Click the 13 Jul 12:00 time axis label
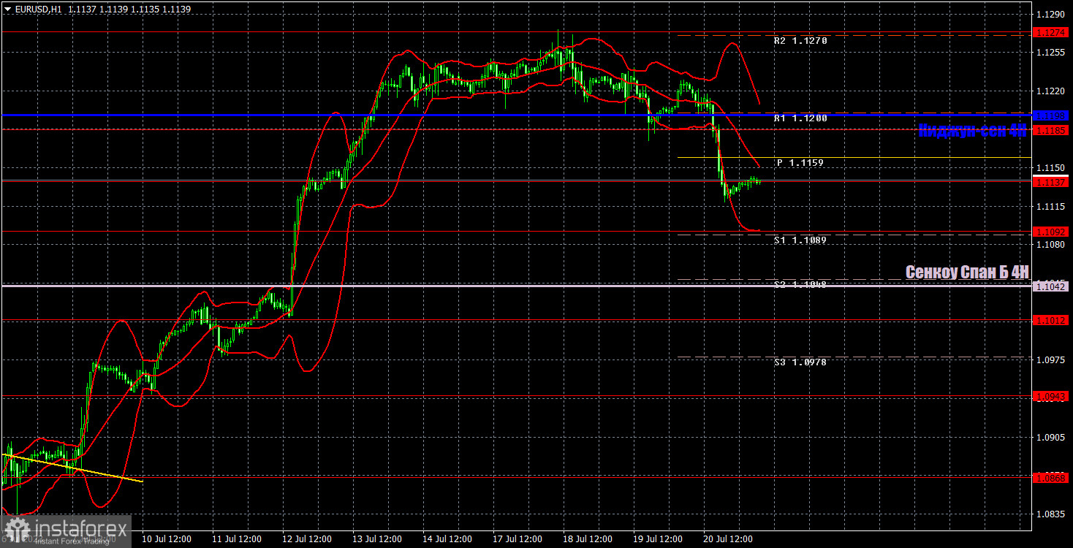 pos(376,539)
